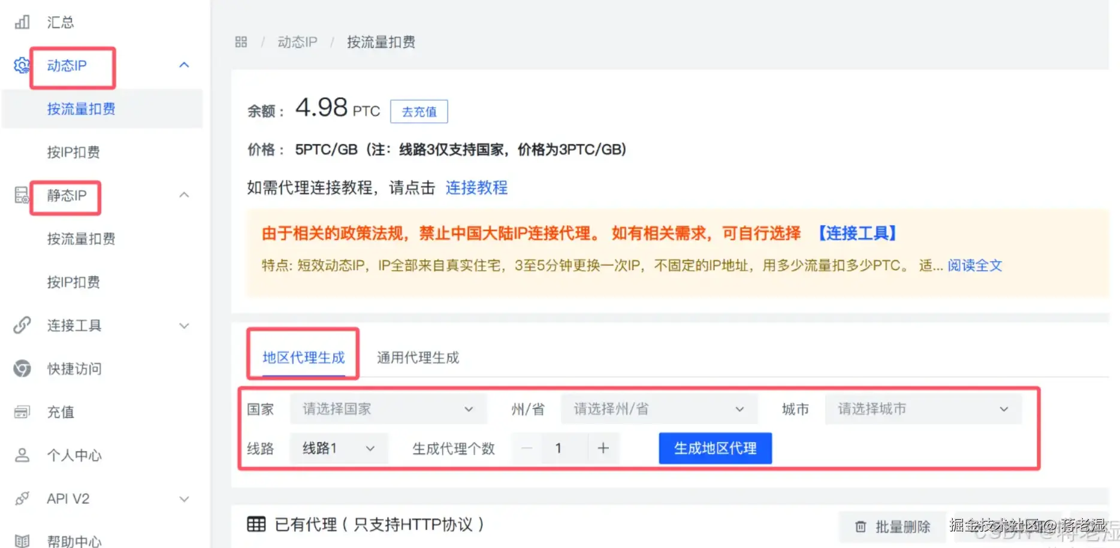Switch to the 通用代理生成 tab
This screenshot has height=548, width=1120.
pyautogui.click(x=418, y=357)
